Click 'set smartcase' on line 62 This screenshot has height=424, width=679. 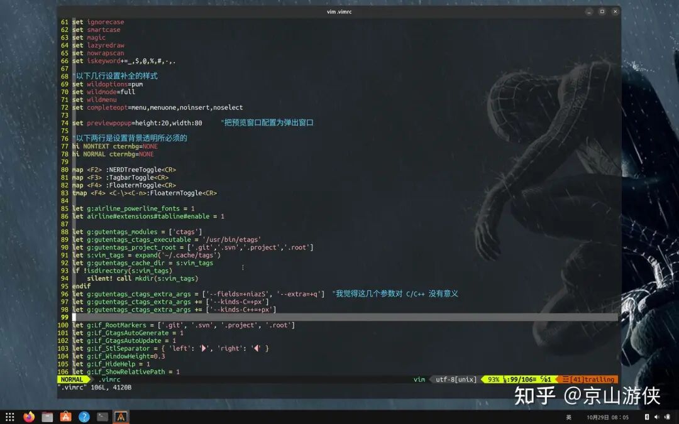pos(96,30)
